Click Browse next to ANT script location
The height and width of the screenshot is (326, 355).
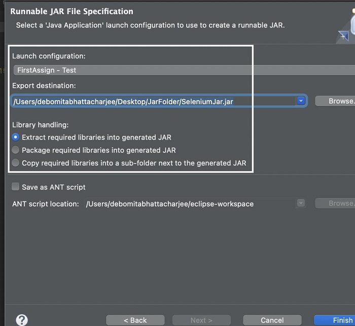[x=335, y=203]
